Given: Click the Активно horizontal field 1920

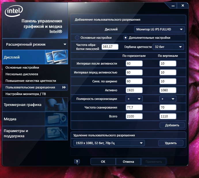Looking at the screenshot, I should (134, 90).
